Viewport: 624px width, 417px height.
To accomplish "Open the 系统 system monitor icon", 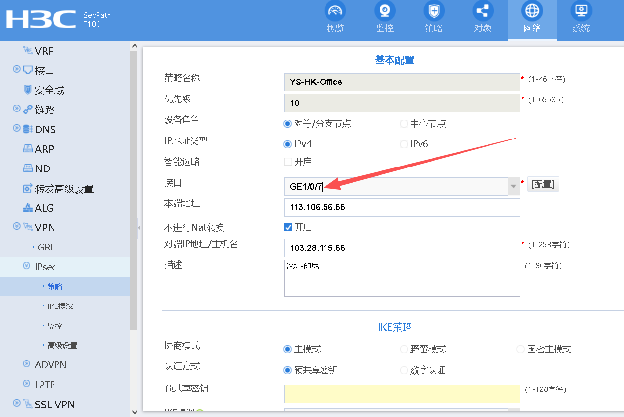I will pos(581,11).
